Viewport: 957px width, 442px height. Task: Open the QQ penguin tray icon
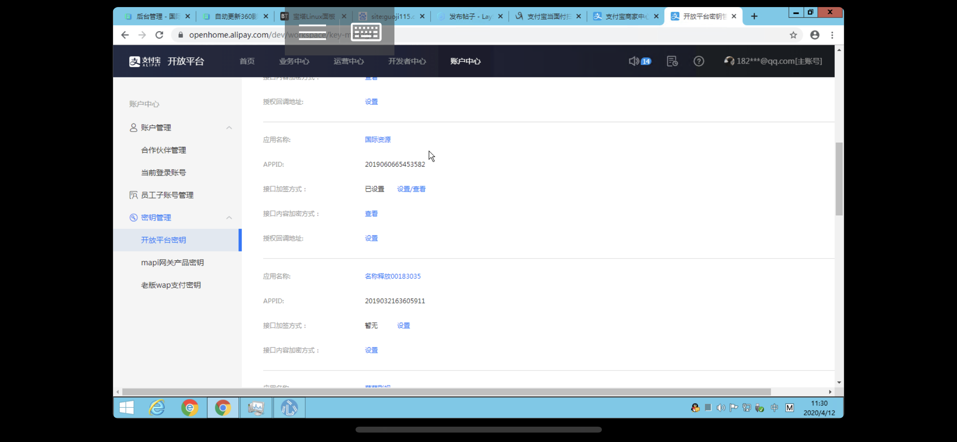(x=695, y=408)
